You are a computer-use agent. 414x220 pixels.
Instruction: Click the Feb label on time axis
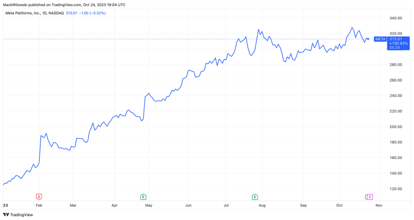39,205
